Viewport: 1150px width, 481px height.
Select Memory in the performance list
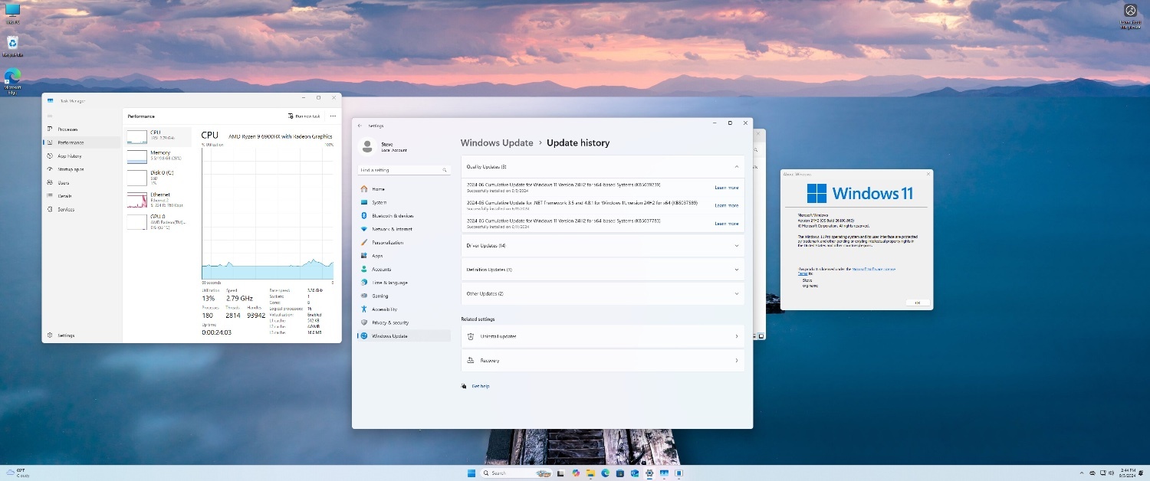click(x=159, y=156)
